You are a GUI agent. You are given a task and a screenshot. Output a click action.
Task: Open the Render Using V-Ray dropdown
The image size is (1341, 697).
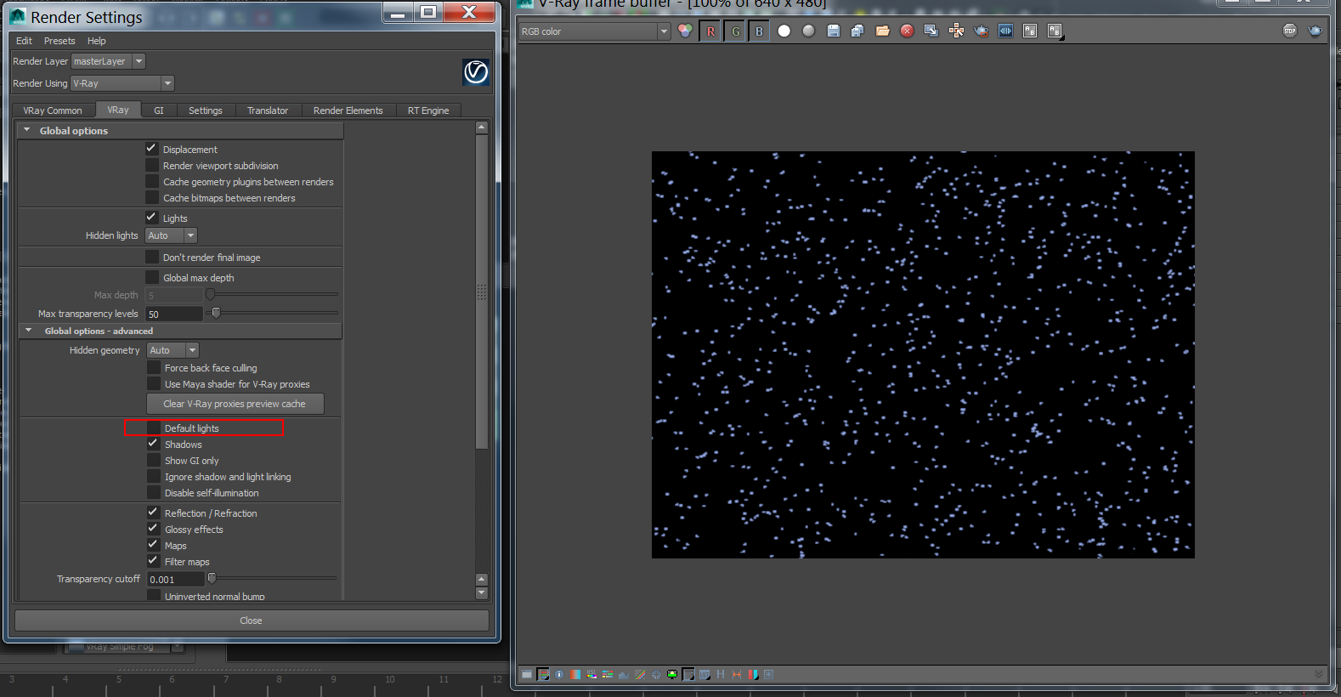tap(122, 83)
